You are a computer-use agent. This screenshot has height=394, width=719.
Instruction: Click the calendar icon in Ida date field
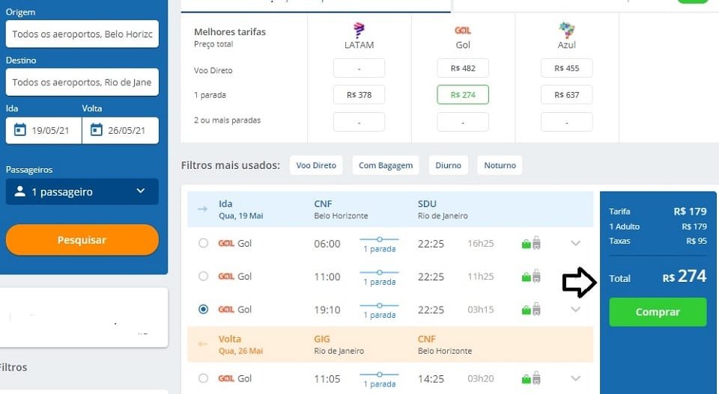pyautogui.click(x=19, y=130)
